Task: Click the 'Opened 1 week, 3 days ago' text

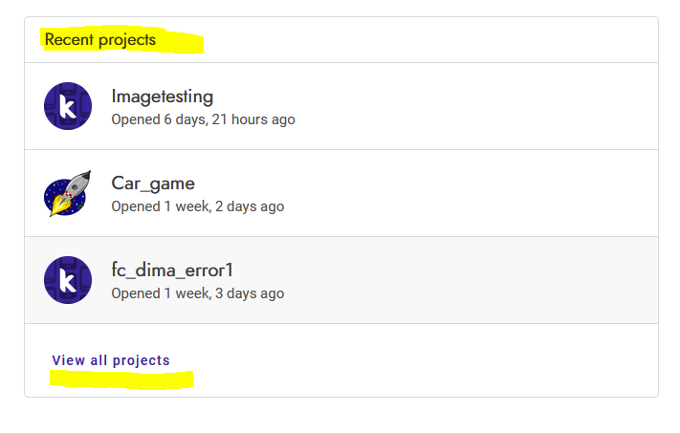Action: click(x=198, y=293)
